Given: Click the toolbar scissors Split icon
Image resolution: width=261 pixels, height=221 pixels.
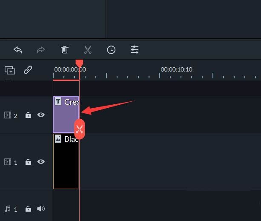Looking at the screenshot, I should (88, 50).
